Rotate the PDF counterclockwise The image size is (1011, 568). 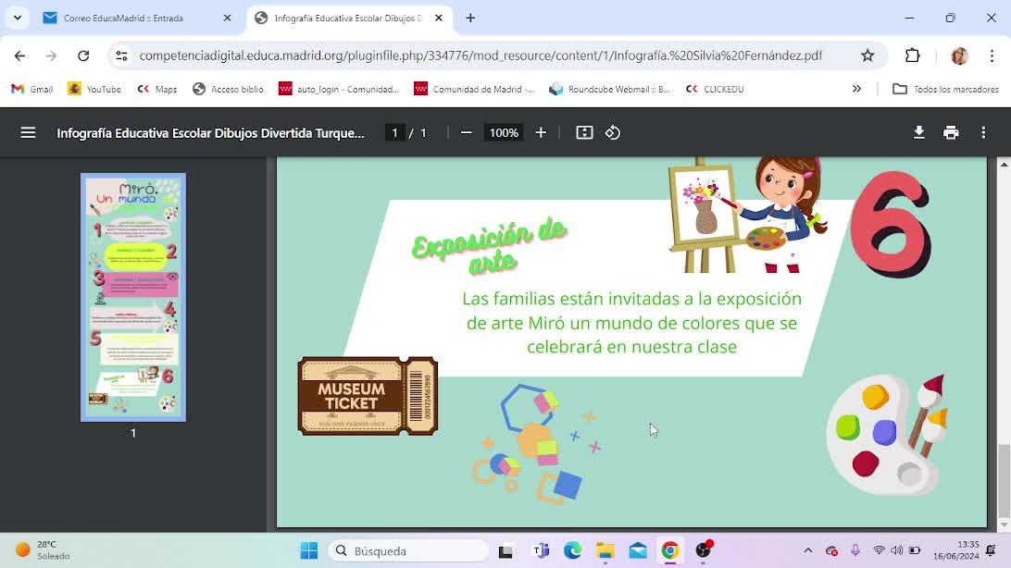click(613, 132)
